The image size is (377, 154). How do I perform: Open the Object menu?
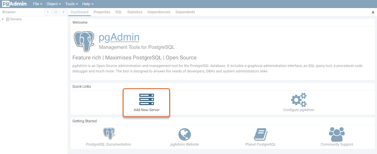tap(54, 4)
